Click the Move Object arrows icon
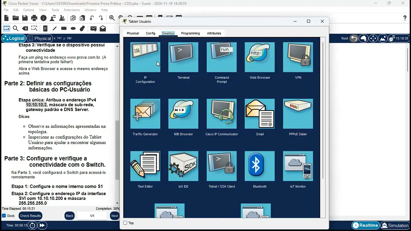The width and height of the screenshot is (411, 231). [x=373, y=38]
